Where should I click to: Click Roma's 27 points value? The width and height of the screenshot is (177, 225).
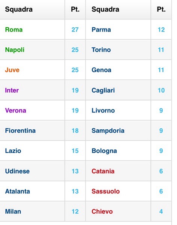(75, 30)
